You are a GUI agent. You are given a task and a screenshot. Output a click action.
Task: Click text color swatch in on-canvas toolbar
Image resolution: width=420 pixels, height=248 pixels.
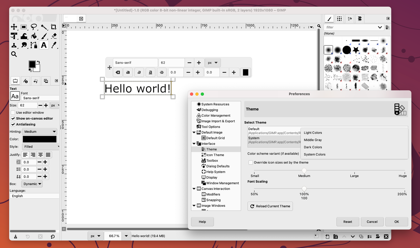tap(246, 72)
